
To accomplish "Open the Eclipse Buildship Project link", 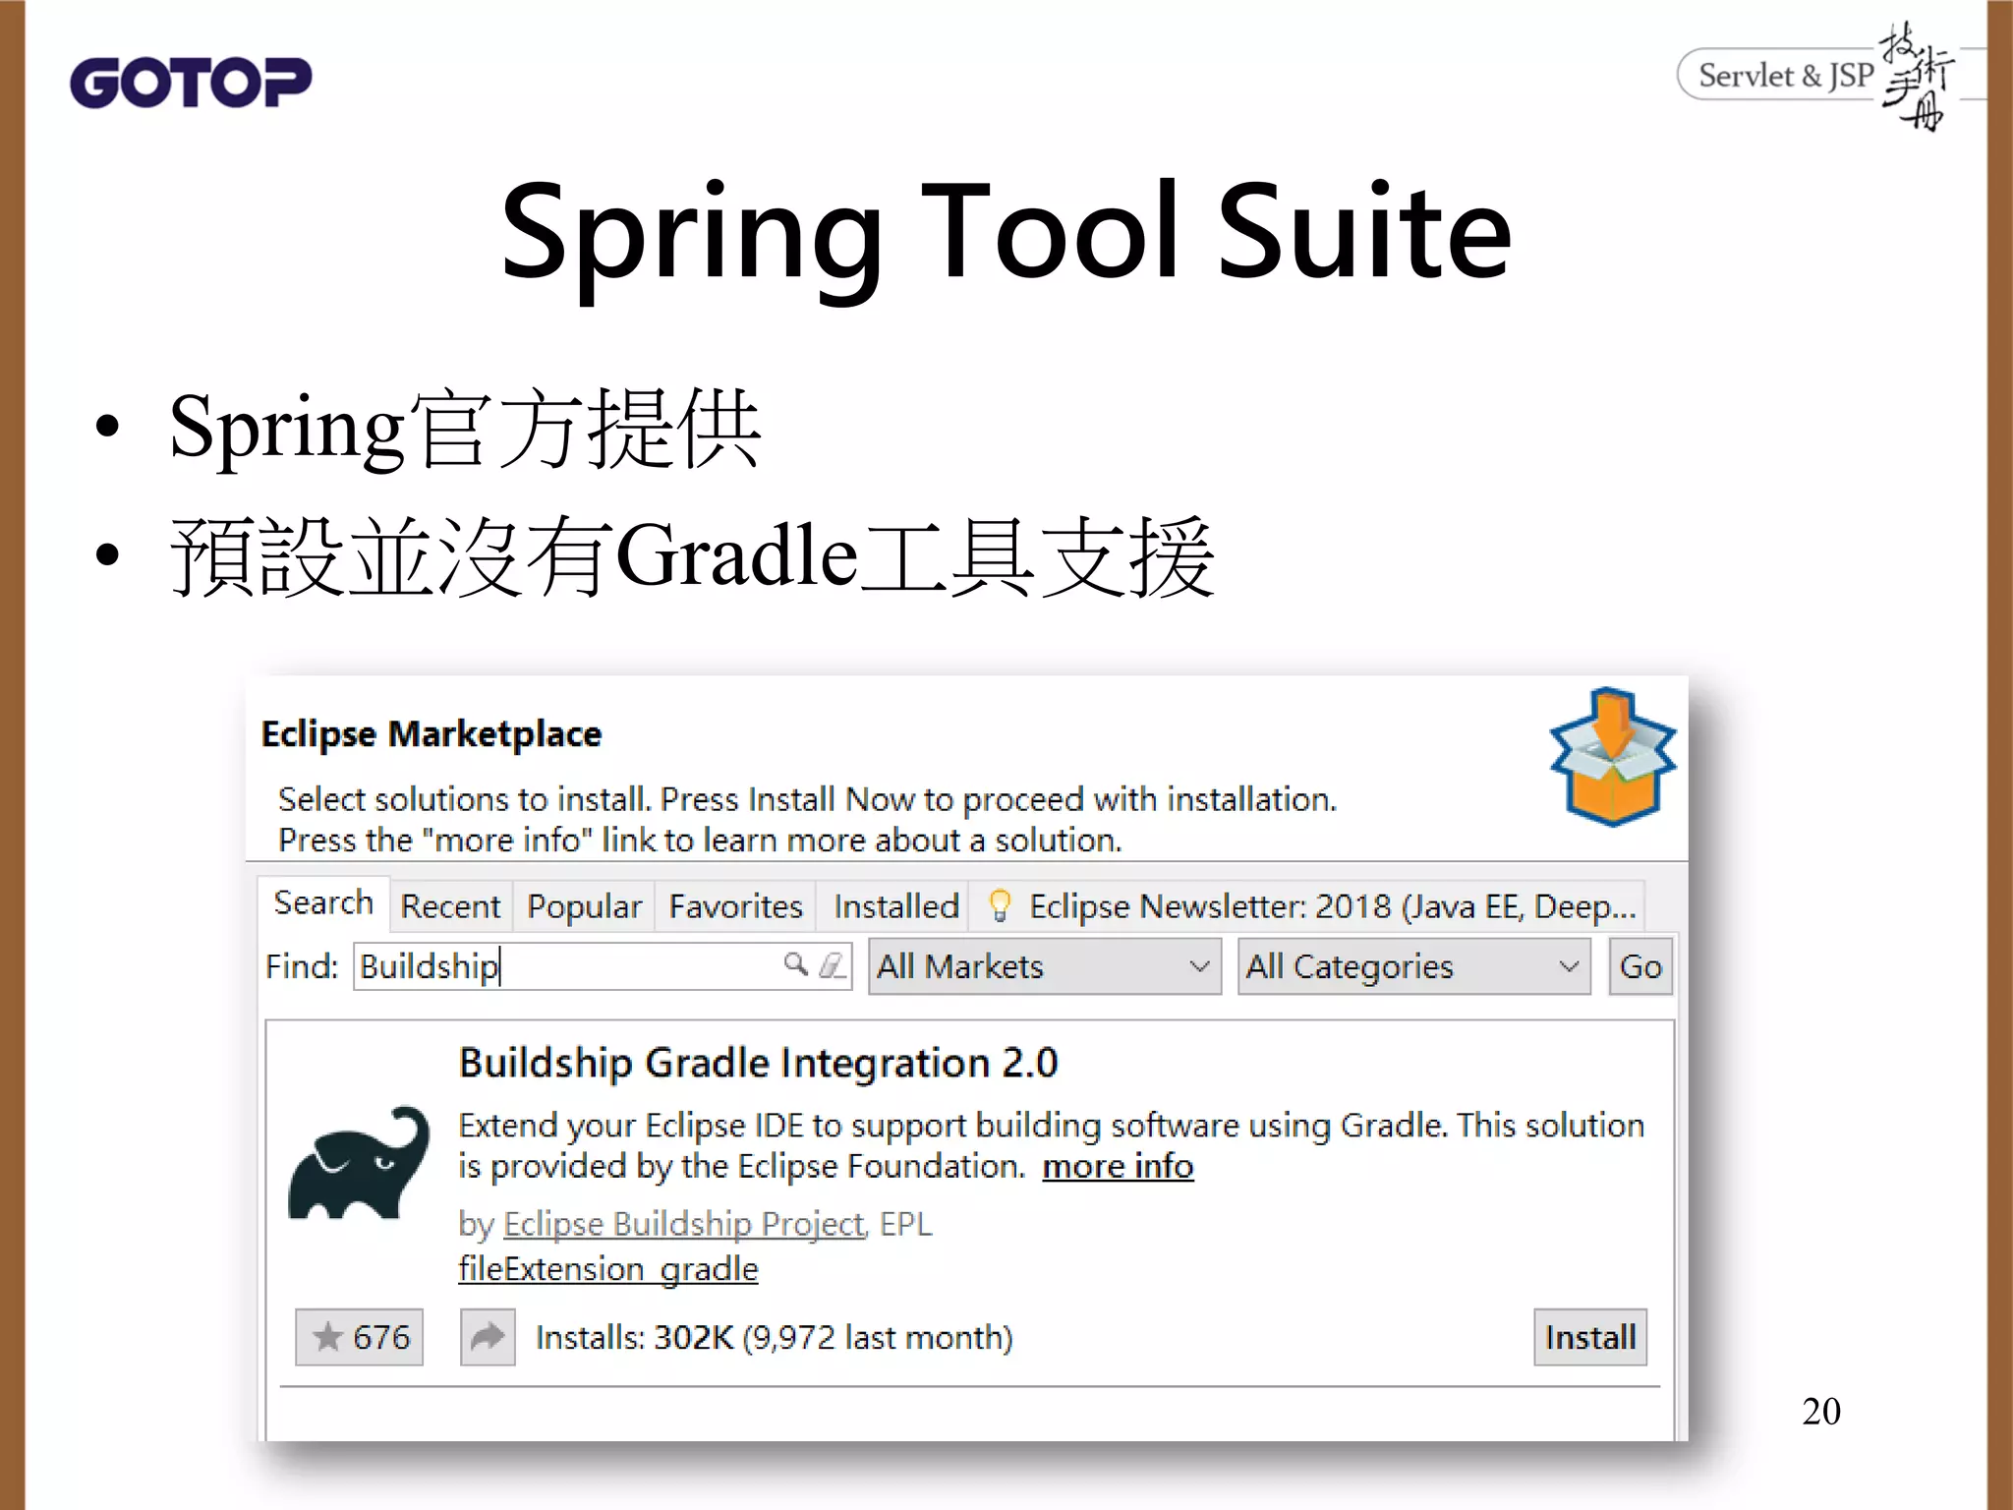I will coord(684,1224).
